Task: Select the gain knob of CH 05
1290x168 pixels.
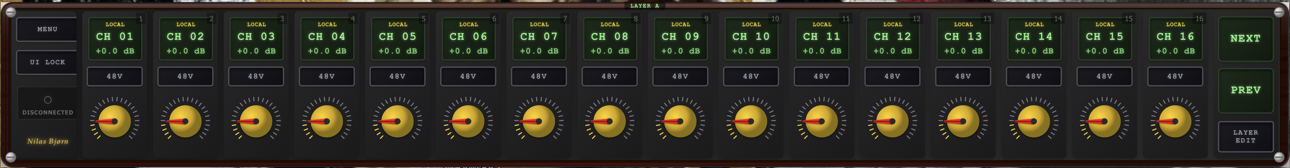Action: point(398,121)
